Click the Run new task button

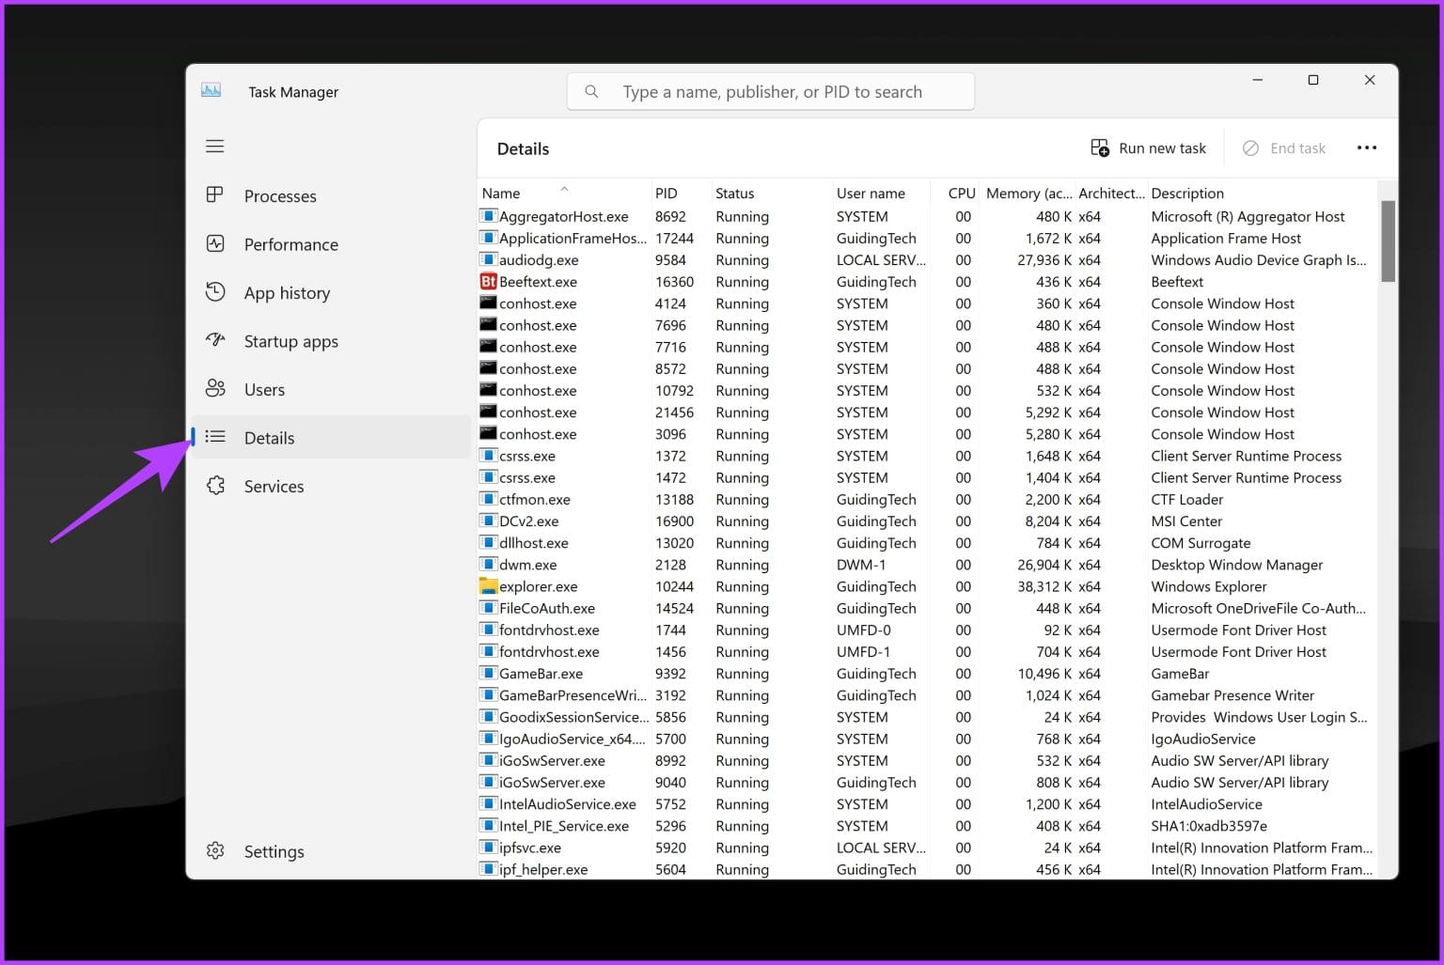point(1148,148)
